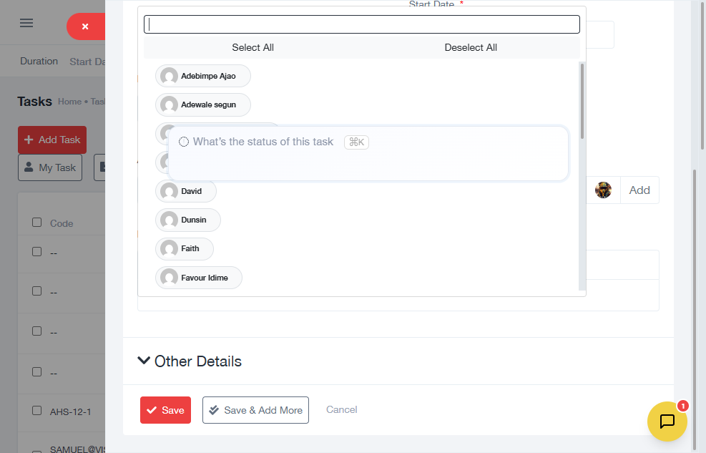
Task: Select Favour Idime from the user list
Action: point(198,278)
